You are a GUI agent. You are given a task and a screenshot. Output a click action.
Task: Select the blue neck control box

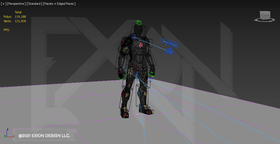pos(133,37)
